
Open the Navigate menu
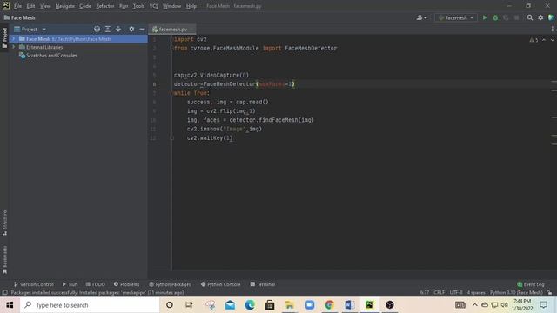pyautogui.click(x=65, y=6)
